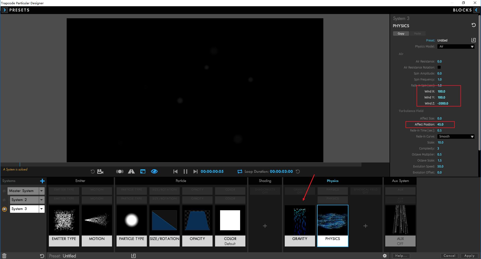
Task: Edit the Loop Duration timecode
Action: (281, 171)
